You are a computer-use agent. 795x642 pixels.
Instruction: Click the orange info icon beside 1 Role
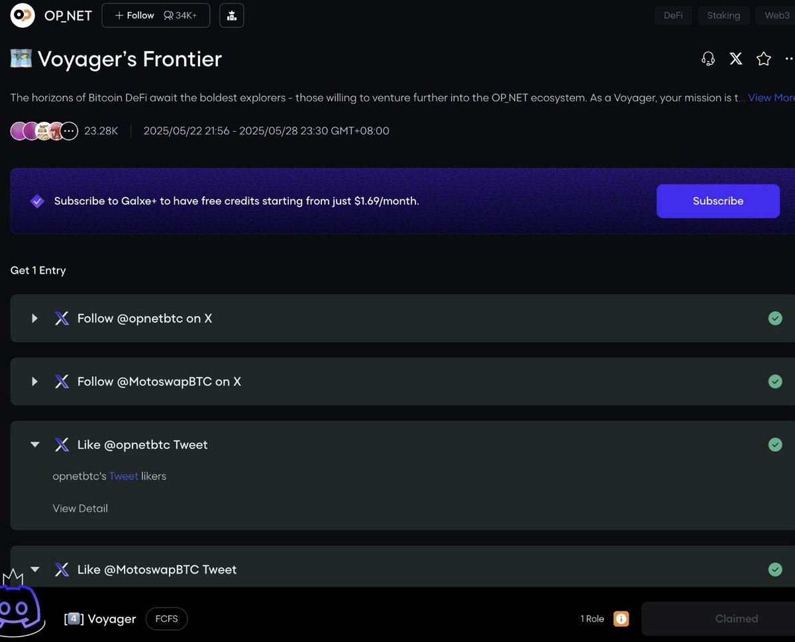[x=621, y=619]
